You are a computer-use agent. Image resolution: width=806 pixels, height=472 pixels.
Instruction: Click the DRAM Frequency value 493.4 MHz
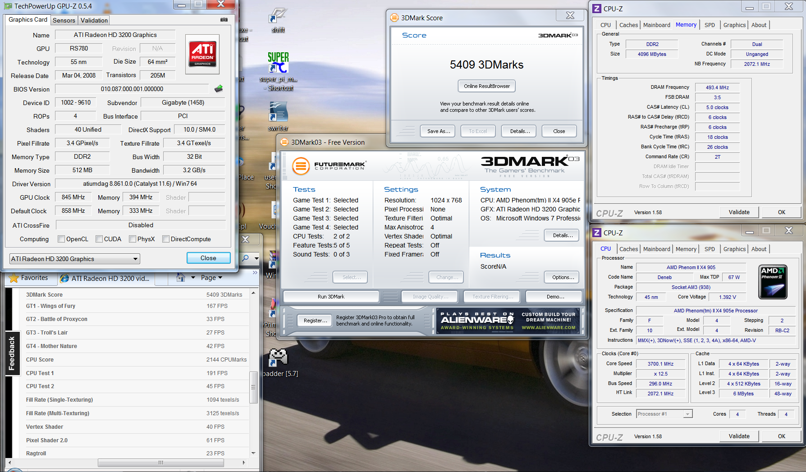pos(717,87)
